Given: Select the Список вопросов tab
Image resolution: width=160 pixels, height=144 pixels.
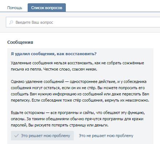Looking at the screenshot, I should [47, 8].
